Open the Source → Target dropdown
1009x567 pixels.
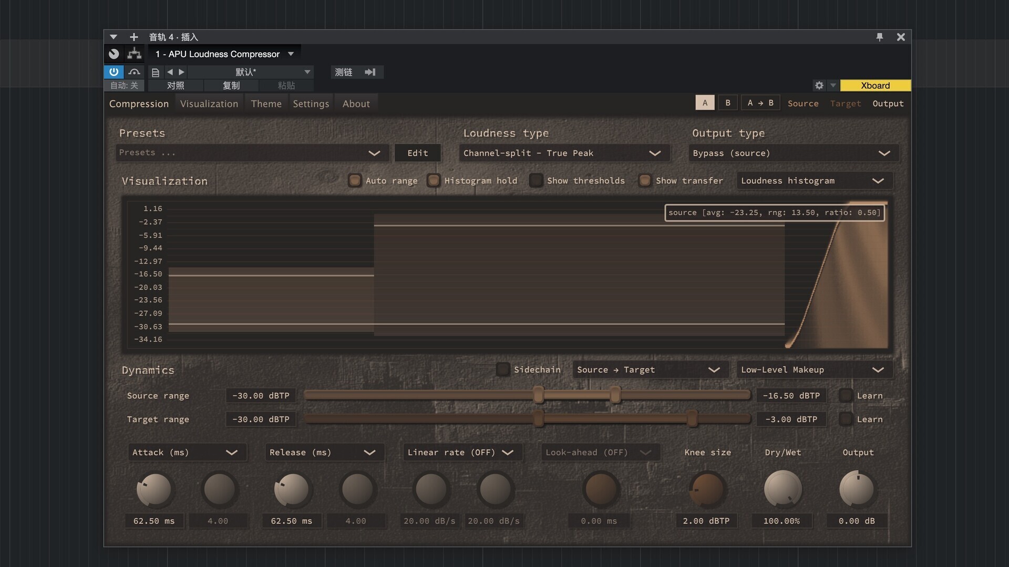click(x=650, y=370)
